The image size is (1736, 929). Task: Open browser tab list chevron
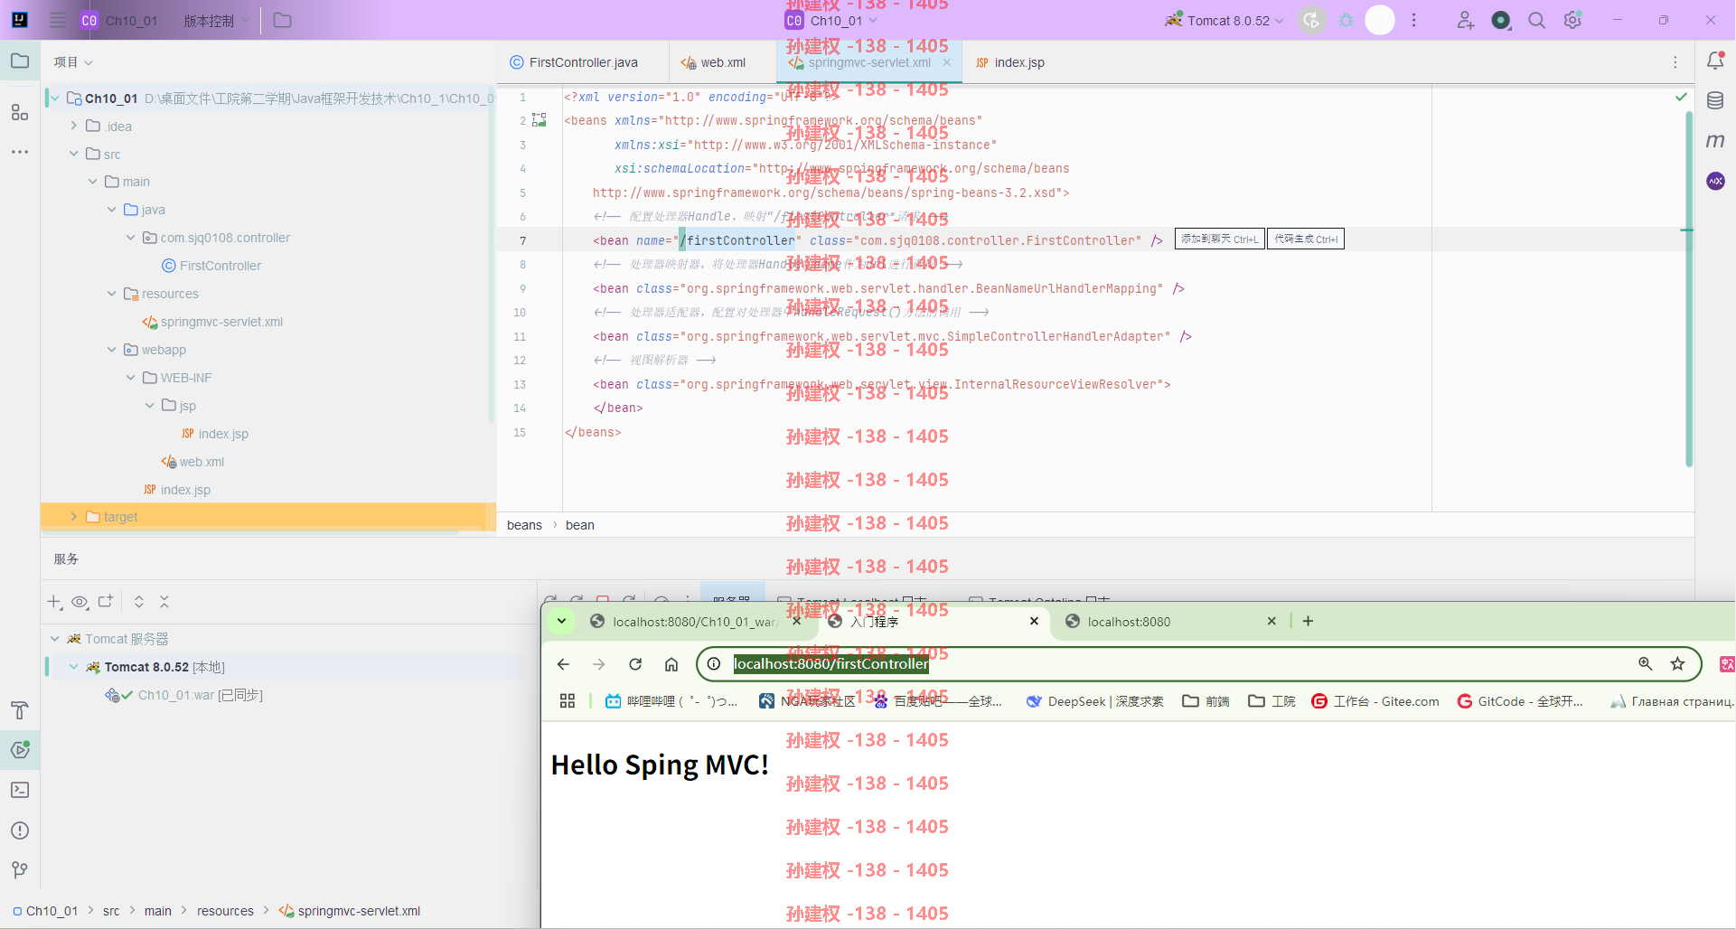tap(562, 621)
